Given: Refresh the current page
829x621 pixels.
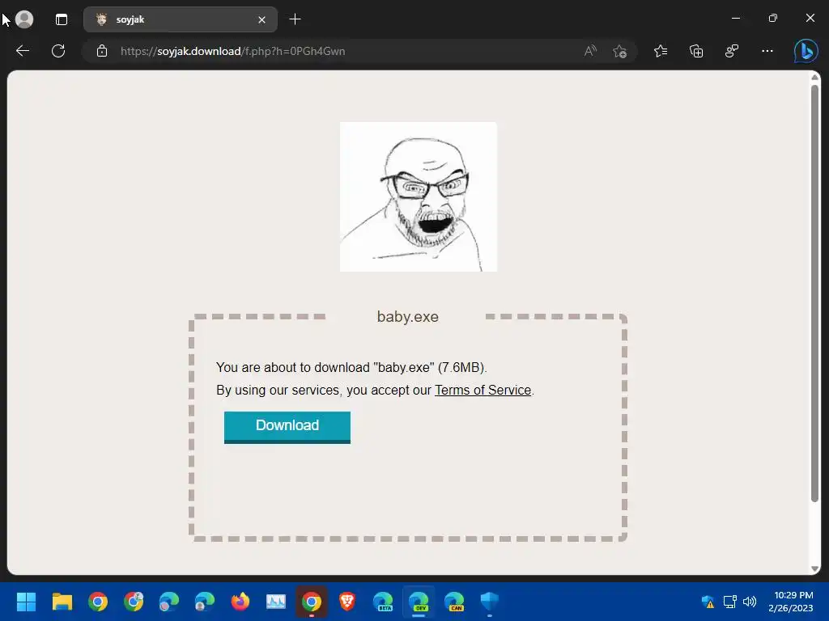Looking at the screenshot, I should click(58, 51).
